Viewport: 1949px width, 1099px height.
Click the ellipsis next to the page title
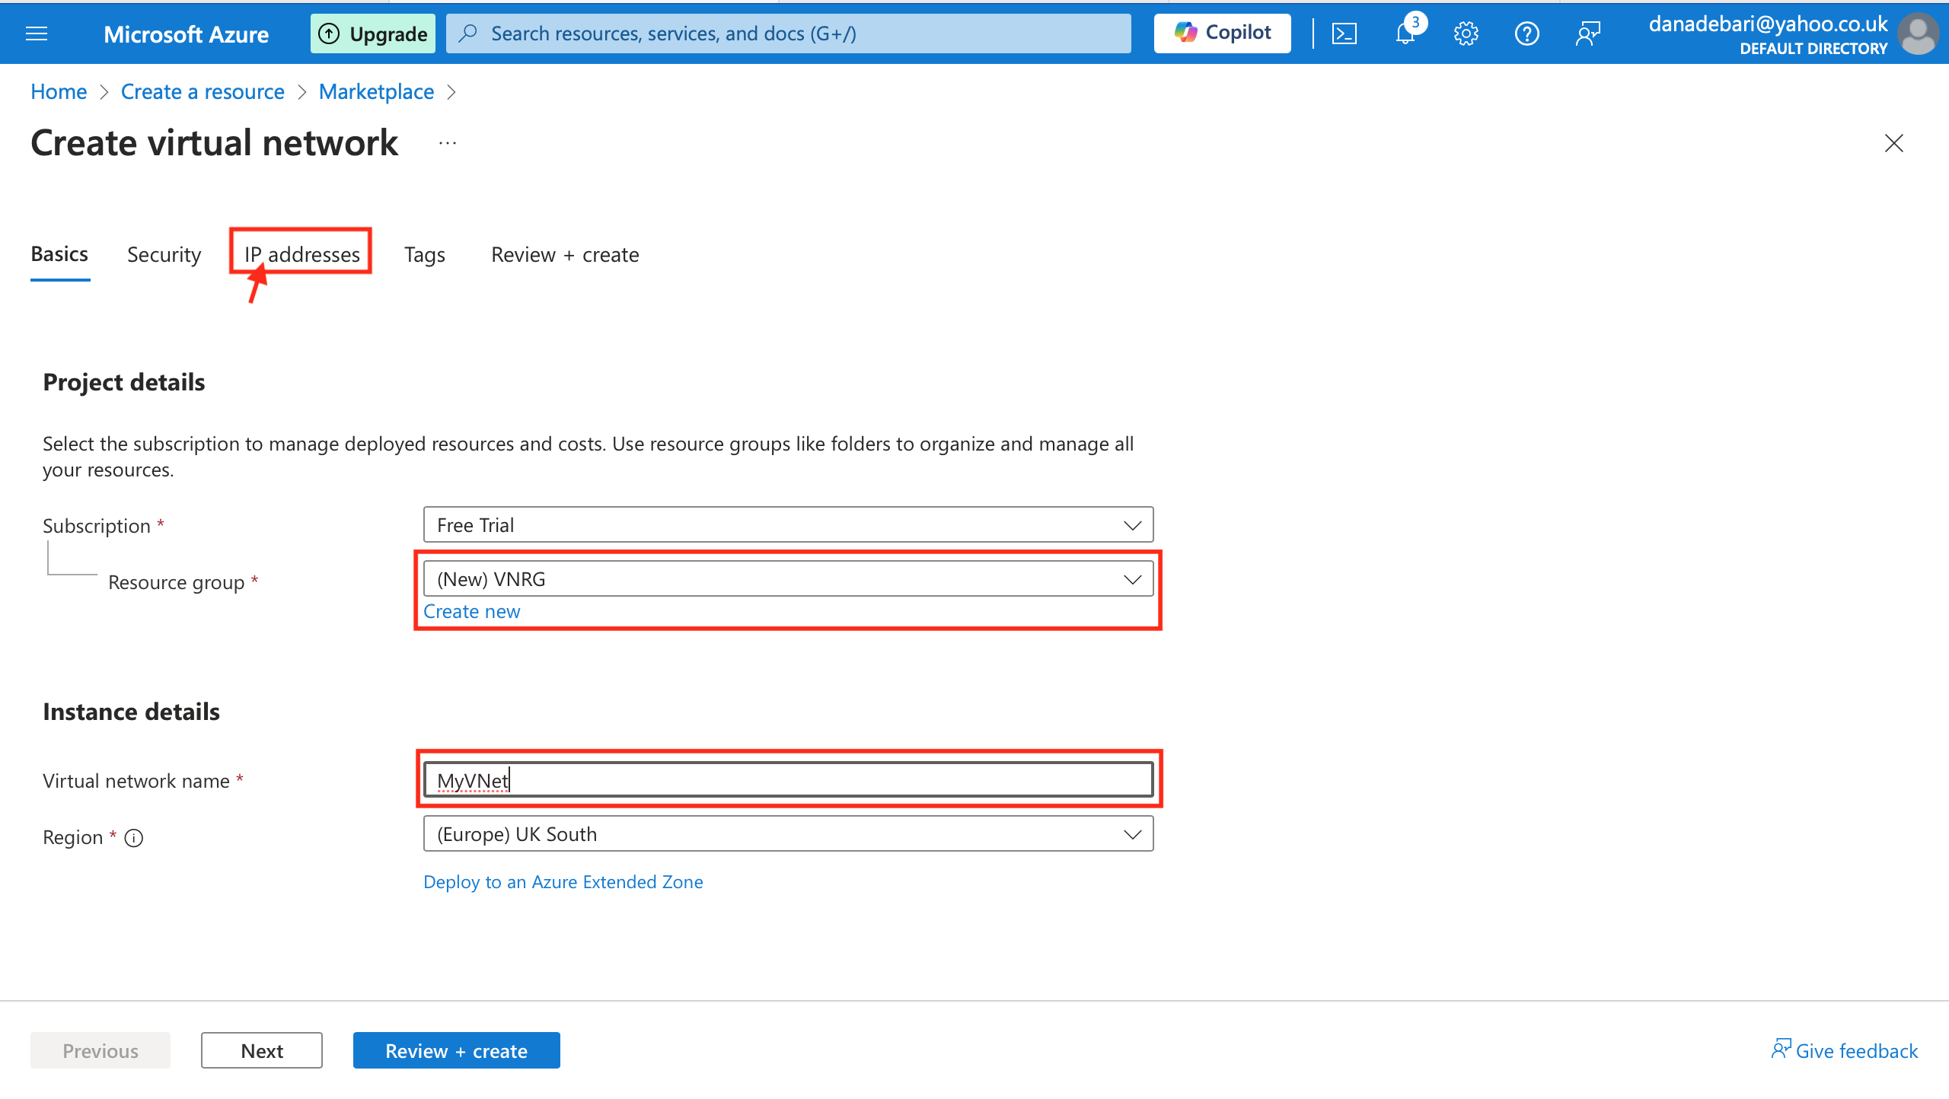(x=448, y=143)
